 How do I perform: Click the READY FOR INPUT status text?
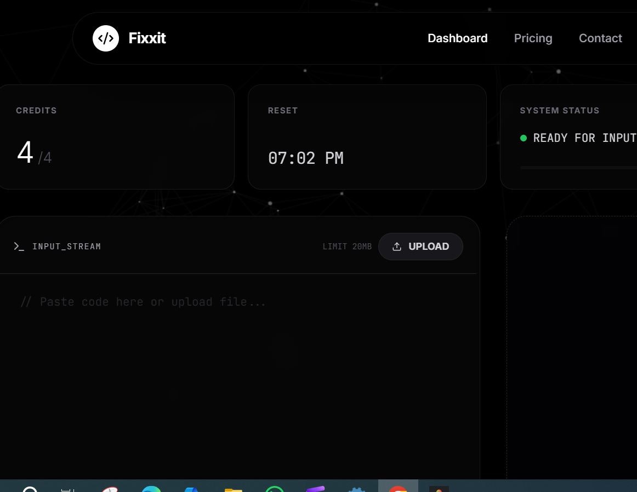(x=585, y=138)
